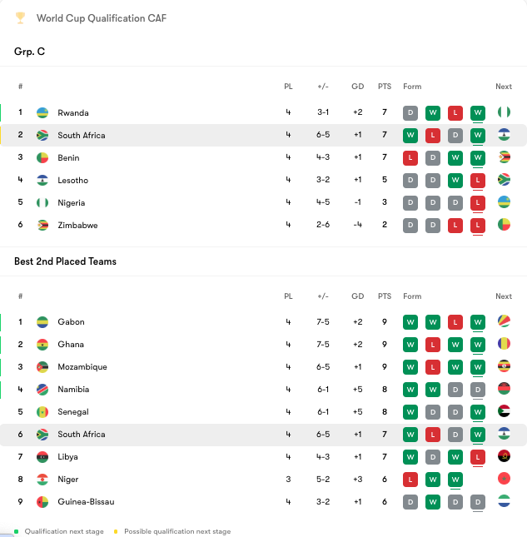The width and height of the screenshot is (527, 537).
Task: Click the Zimbabwe flag icon in Grp. C
Action: (x=42, y=226)
